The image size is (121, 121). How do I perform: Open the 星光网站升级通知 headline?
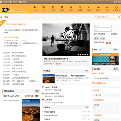[x=11, y=37]
